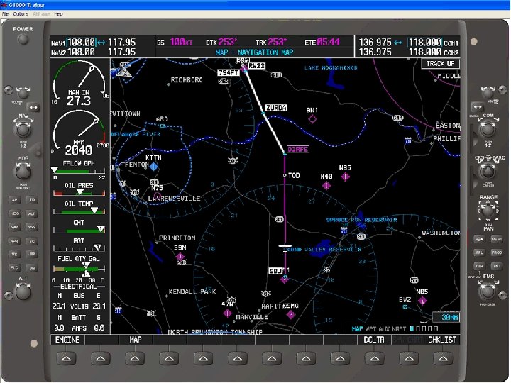Image resolution: width=511 pixels, height=383 pixels.
Task: Click the COM frequency transfer key
Action: pos(478,107)
